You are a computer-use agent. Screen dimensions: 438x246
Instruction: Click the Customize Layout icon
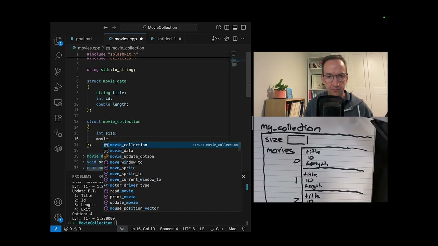pos(219,27)
